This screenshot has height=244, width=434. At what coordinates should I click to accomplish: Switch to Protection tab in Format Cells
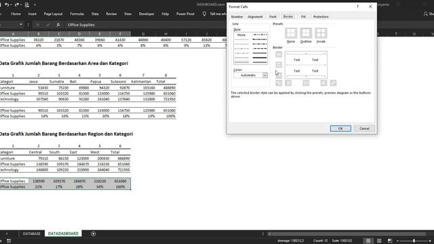pyautogui.click(x=321, y=16)
